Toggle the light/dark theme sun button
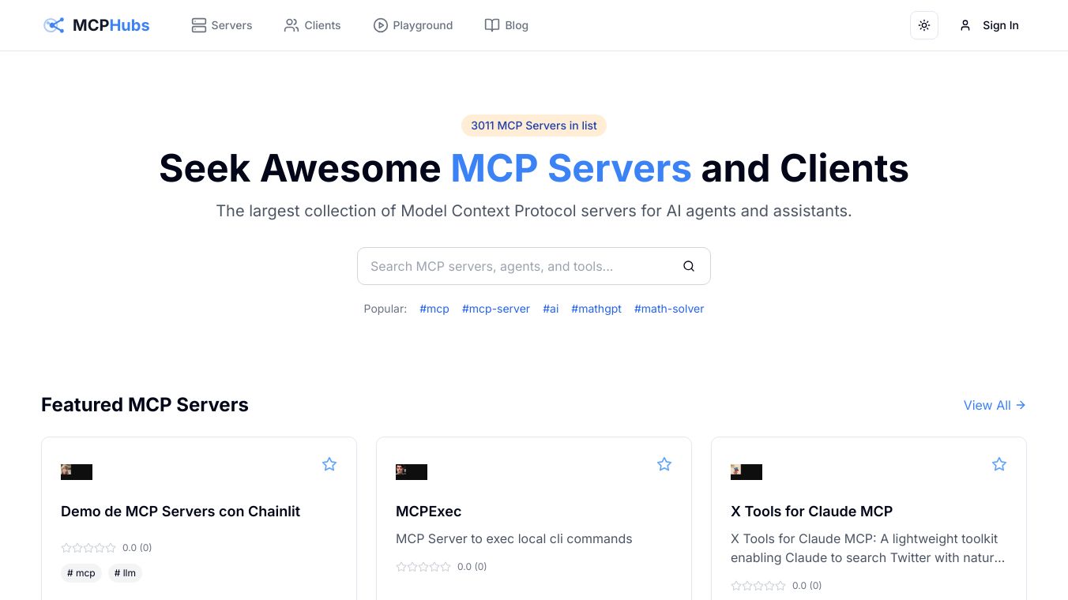 click(924, 25)
